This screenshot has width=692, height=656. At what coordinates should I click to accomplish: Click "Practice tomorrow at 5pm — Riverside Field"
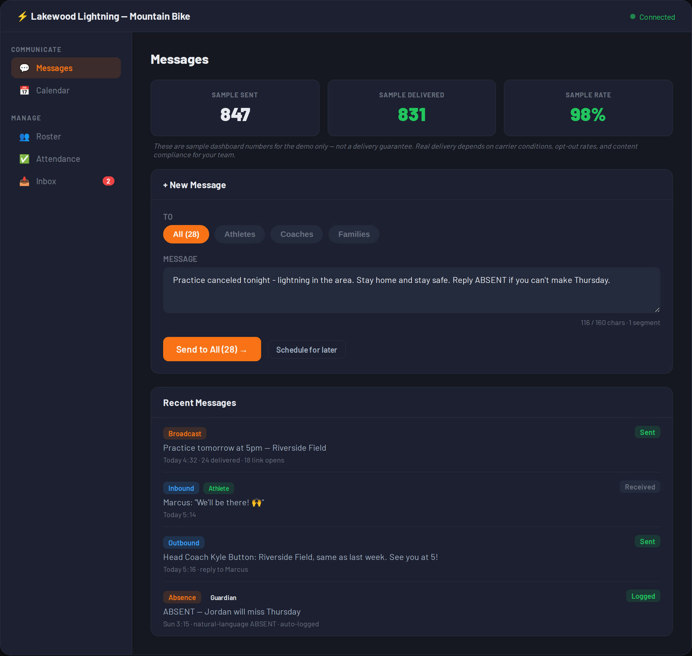point(245,448)
